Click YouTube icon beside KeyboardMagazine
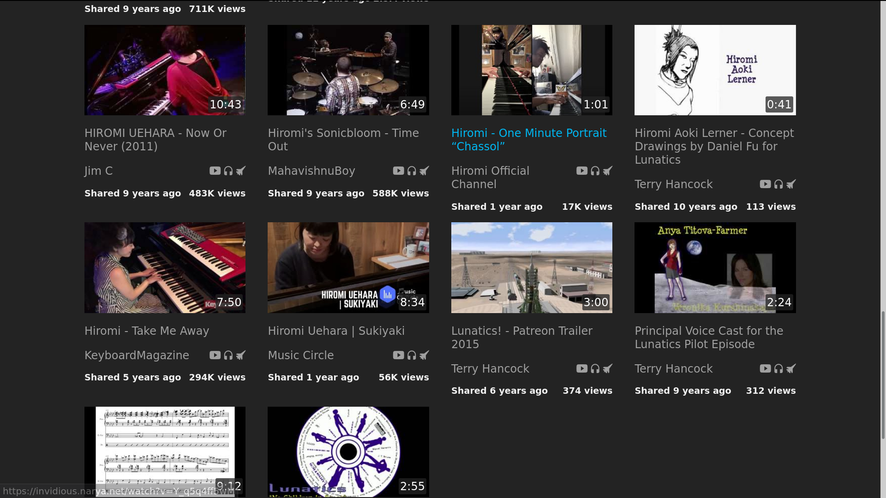 click(215, 356)
